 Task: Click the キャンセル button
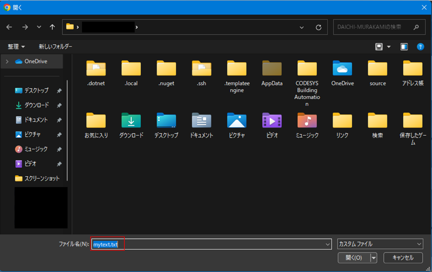click(403, 258)
